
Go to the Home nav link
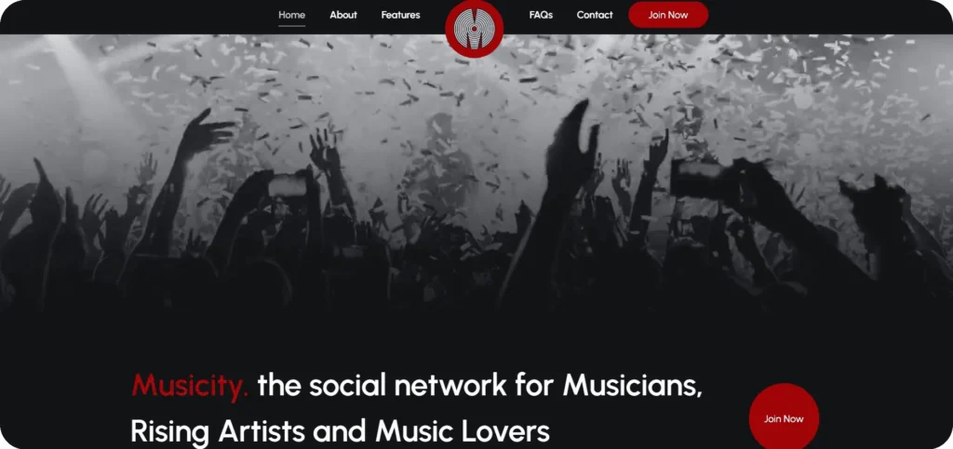[x=291, y=15]
